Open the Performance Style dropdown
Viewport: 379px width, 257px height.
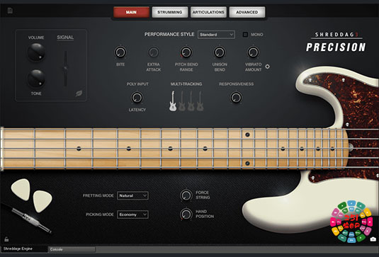(x=216, y=35)
